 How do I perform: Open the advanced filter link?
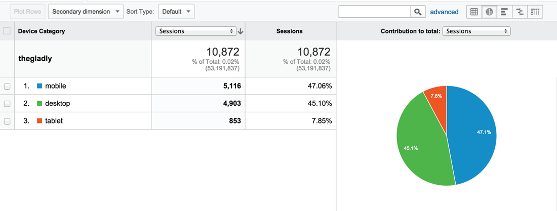tap(444, 12)
